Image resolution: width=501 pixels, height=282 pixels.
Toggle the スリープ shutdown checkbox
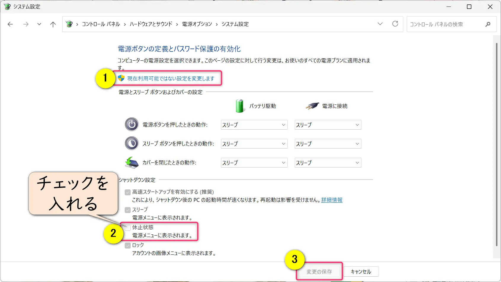tap(128, 210)
